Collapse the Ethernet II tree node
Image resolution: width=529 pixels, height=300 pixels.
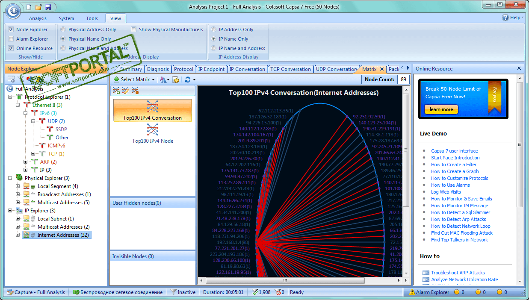(18, 105)
